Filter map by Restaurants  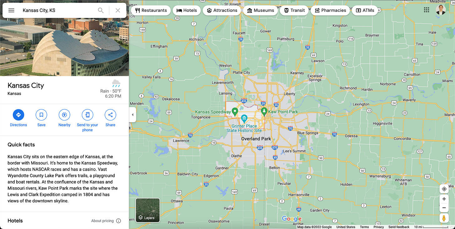(x=151, y=10)
